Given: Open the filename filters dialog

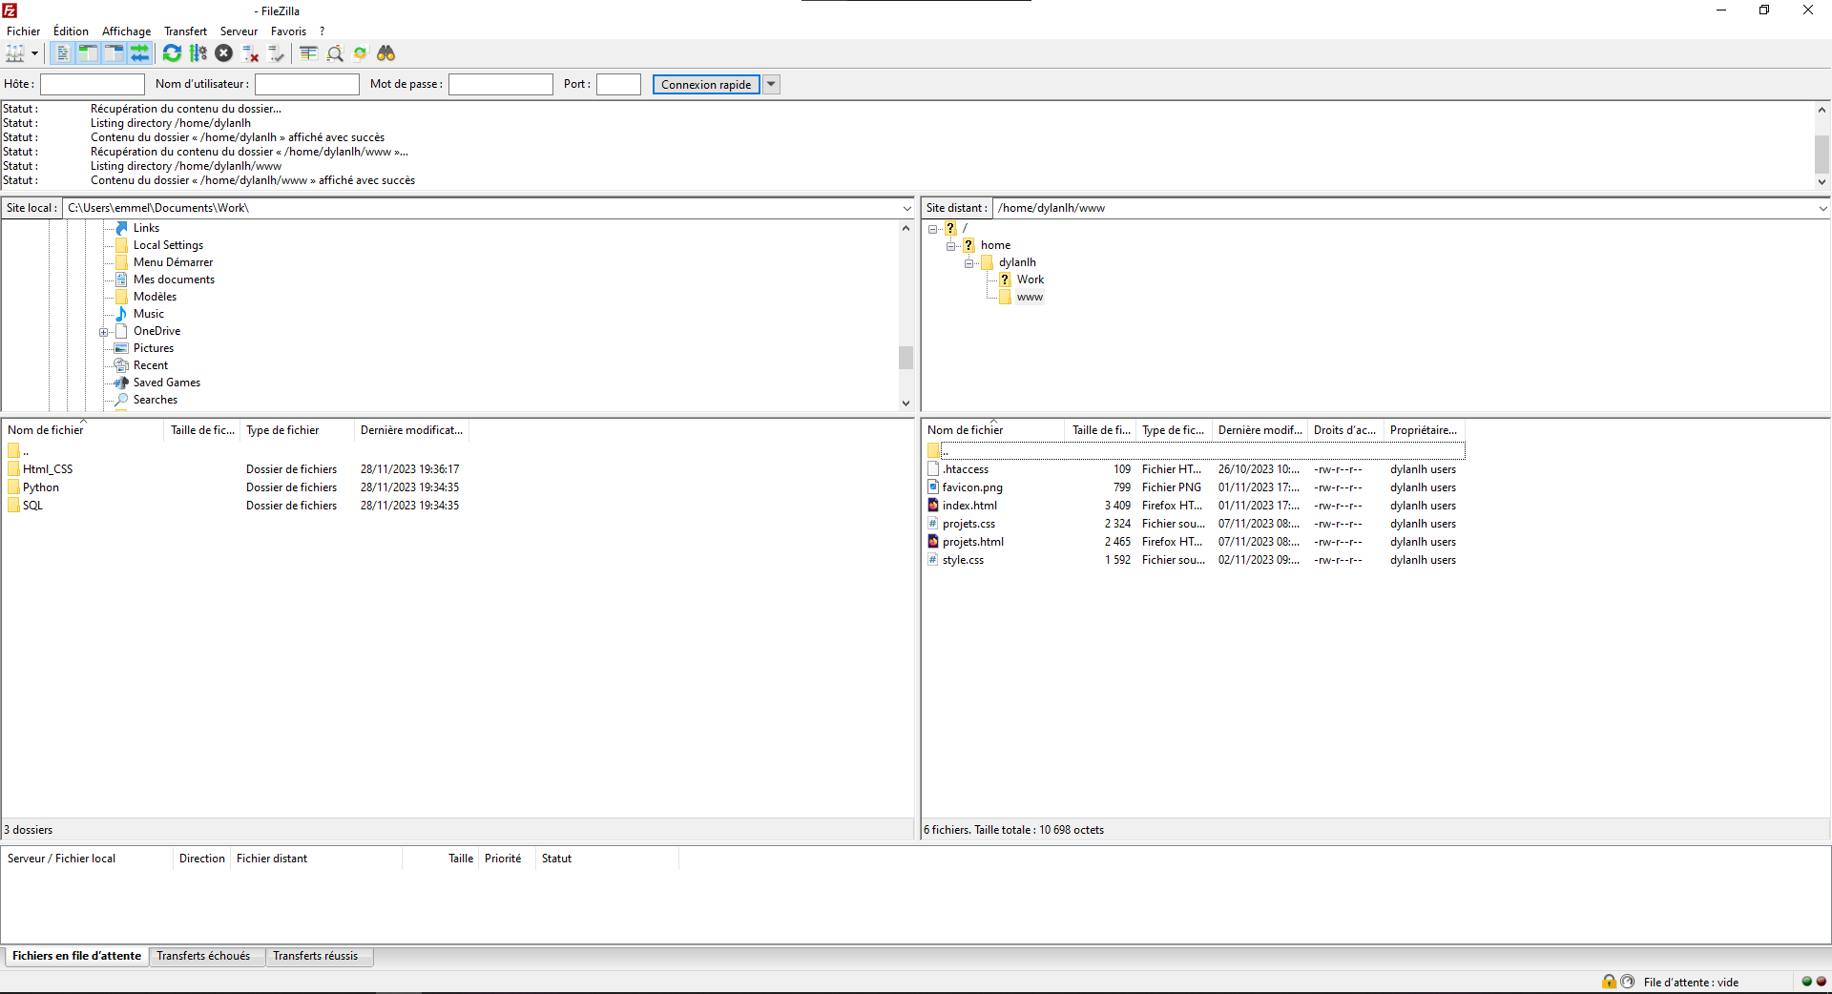Looking at the screenshot, I should coord(308,53).
